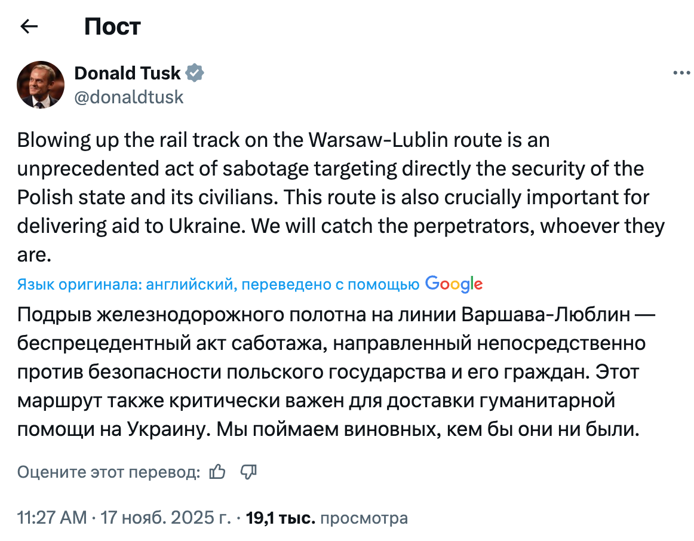This screenshot has width=694, height=541.
Task: Rate the translation with thumbs up
Action: (217, 472)
